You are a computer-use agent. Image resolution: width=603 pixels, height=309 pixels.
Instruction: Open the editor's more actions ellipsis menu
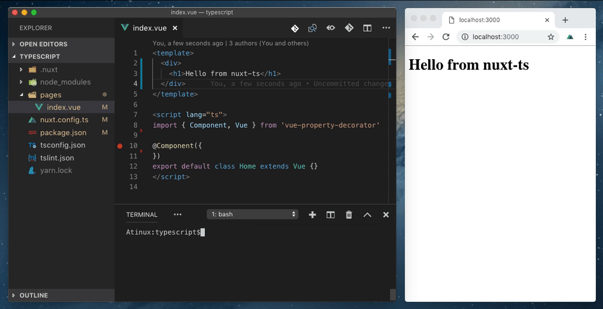point(386,28)
